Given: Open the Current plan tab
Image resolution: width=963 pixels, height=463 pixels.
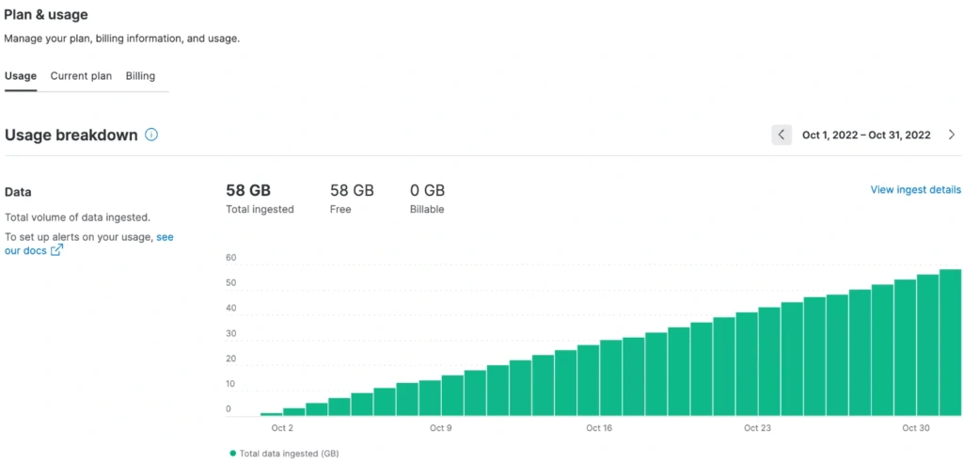Looking at the screenshot, I should [x=81, y=75].
